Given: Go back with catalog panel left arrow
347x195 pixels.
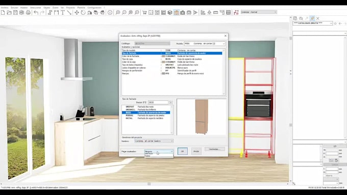Looking at the screenshot, I should point(340,23).
